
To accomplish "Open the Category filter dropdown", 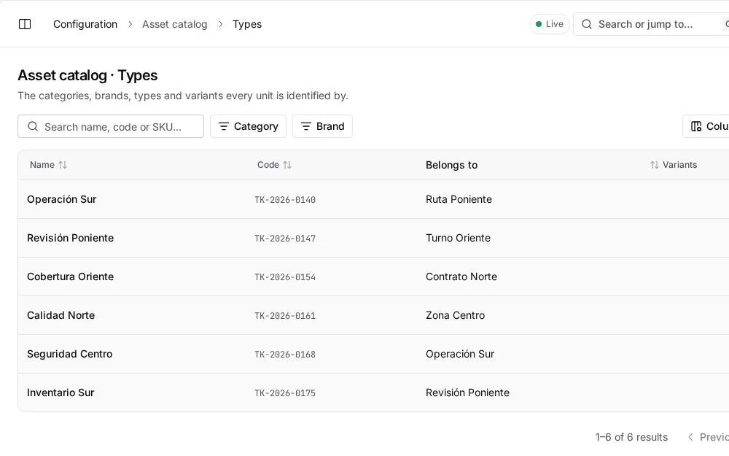I will coord(249,126).
